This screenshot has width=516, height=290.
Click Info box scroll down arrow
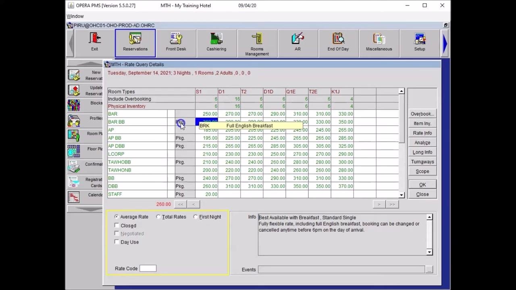click(429, 252)
